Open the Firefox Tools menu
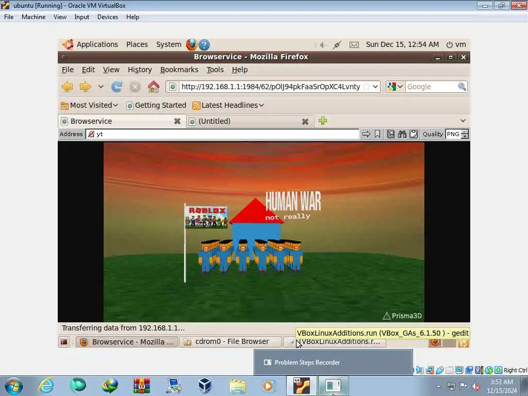Viewport: 528px width, 396px height. click(215, 70)
